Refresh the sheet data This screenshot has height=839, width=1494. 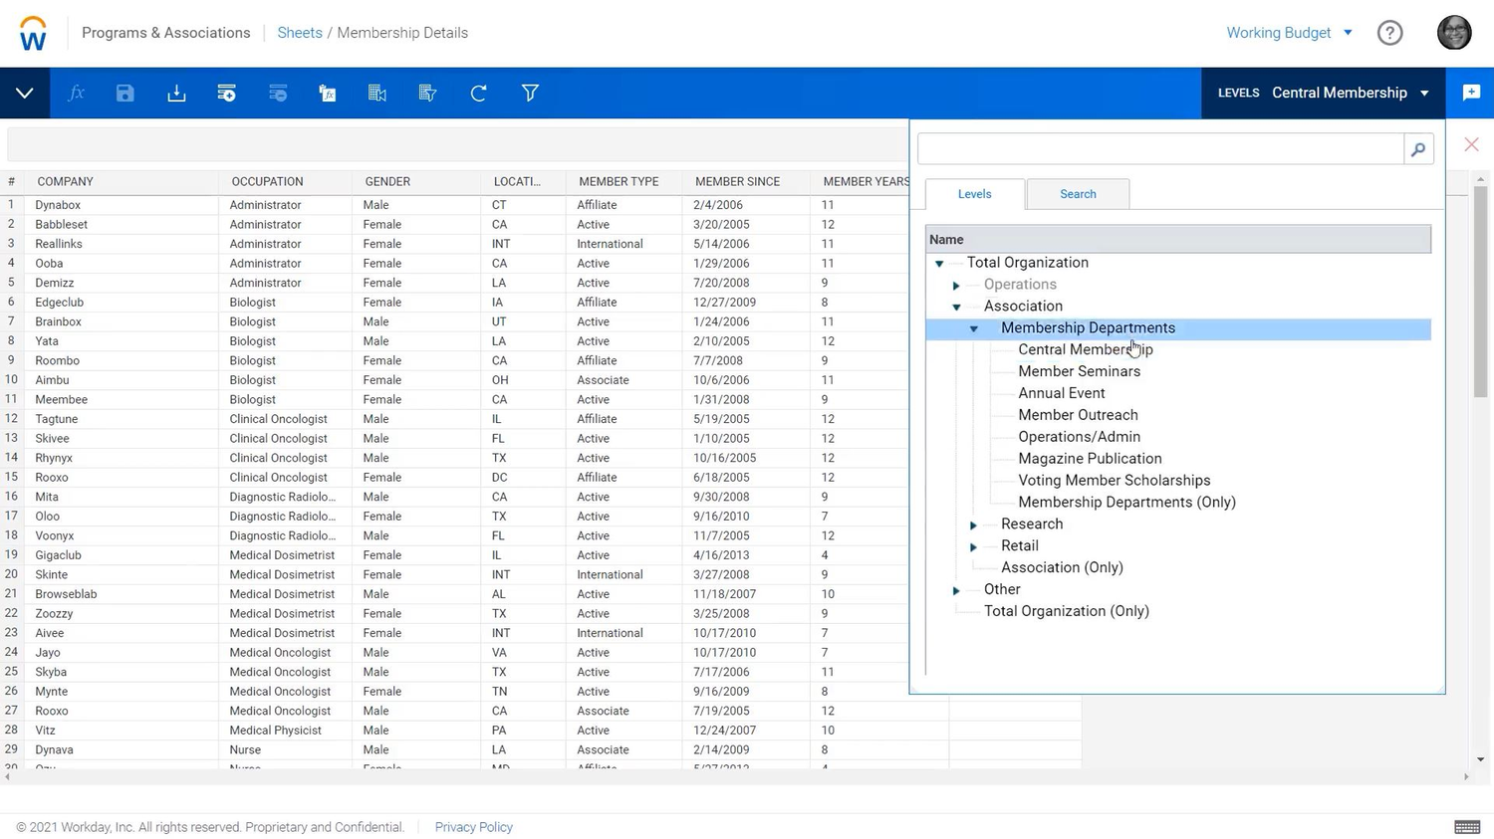pos(478,93)
